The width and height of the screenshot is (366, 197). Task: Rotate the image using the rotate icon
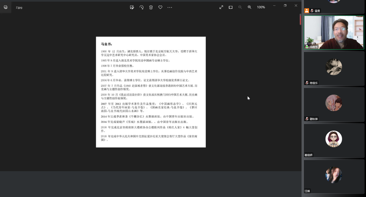[142, 7]
